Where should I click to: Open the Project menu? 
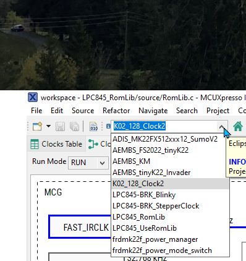click(x=218, y=111)
